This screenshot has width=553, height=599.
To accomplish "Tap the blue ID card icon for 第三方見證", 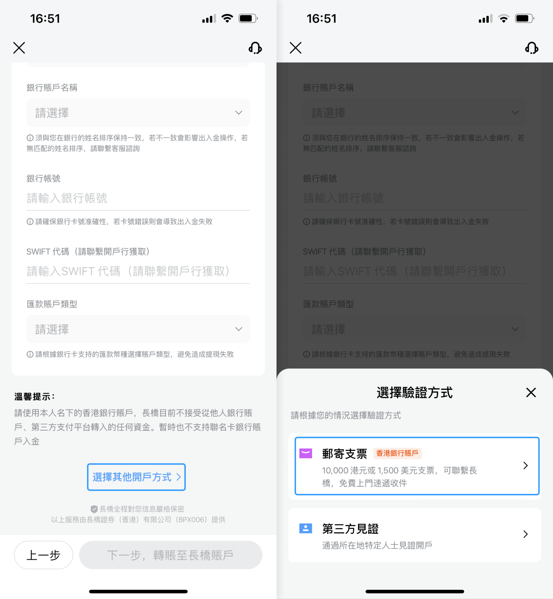I will [x=306, y=528].
